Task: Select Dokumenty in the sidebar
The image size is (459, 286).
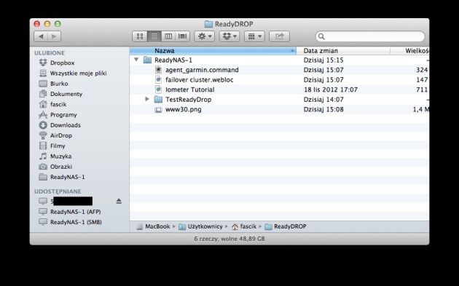Action: tap(60, 94)
